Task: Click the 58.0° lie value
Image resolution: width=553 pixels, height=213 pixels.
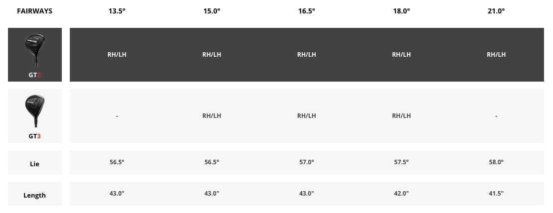Action: pyautogui.click(x=496, y=162)
